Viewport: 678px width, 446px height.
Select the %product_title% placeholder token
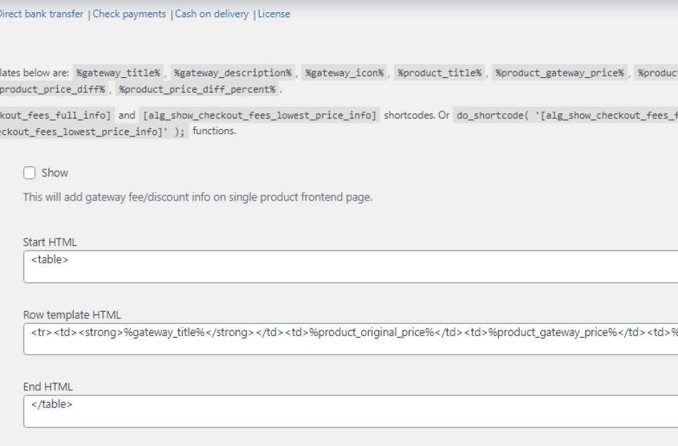click(x=438, y=72)
